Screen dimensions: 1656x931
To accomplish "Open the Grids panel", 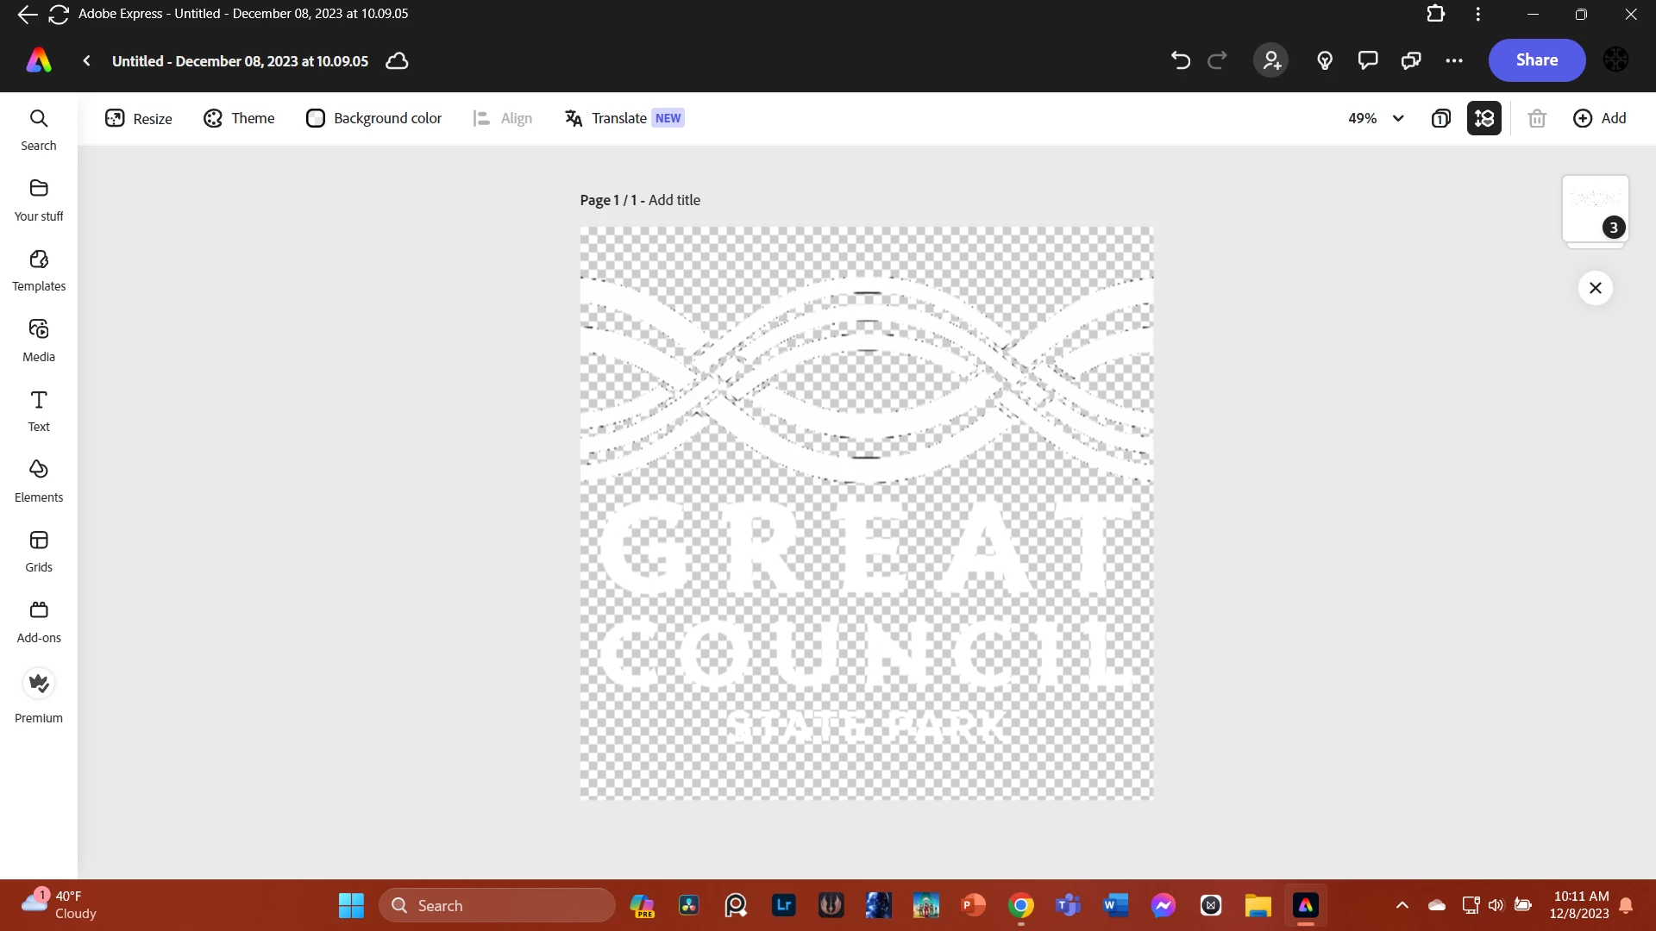I will (39, 552).
